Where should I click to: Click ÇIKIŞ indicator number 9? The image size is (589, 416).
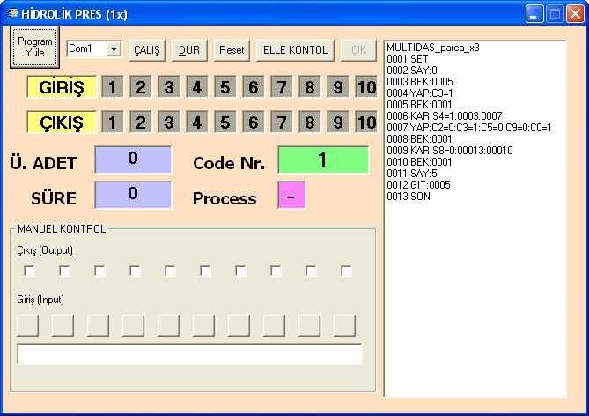pyautogui.click(x=338, y=123)
